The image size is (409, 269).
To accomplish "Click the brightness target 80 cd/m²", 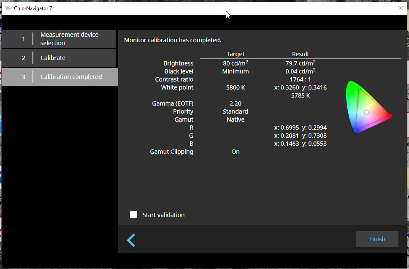I will tap(236, 63).
